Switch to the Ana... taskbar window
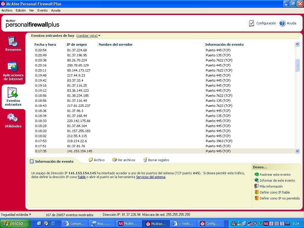304x228 pixels. pos(102,224)
